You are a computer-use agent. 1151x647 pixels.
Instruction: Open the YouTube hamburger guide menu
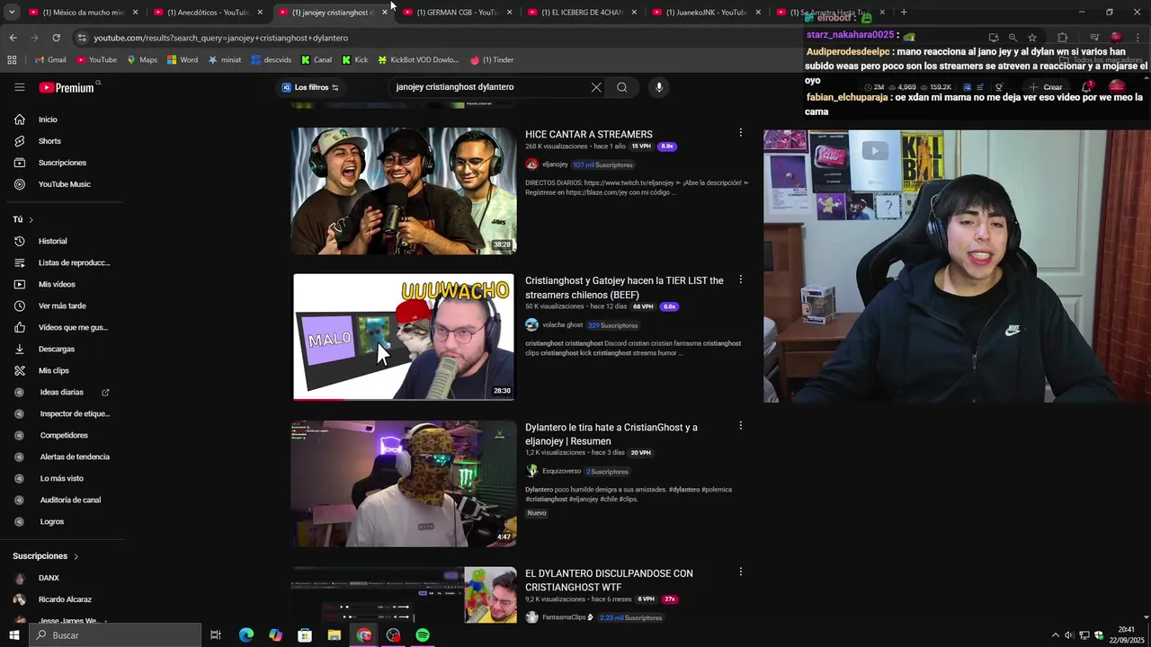tap(19, 87)
